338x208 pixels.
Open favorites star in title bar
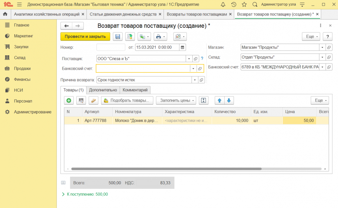(x=244, y=5)
